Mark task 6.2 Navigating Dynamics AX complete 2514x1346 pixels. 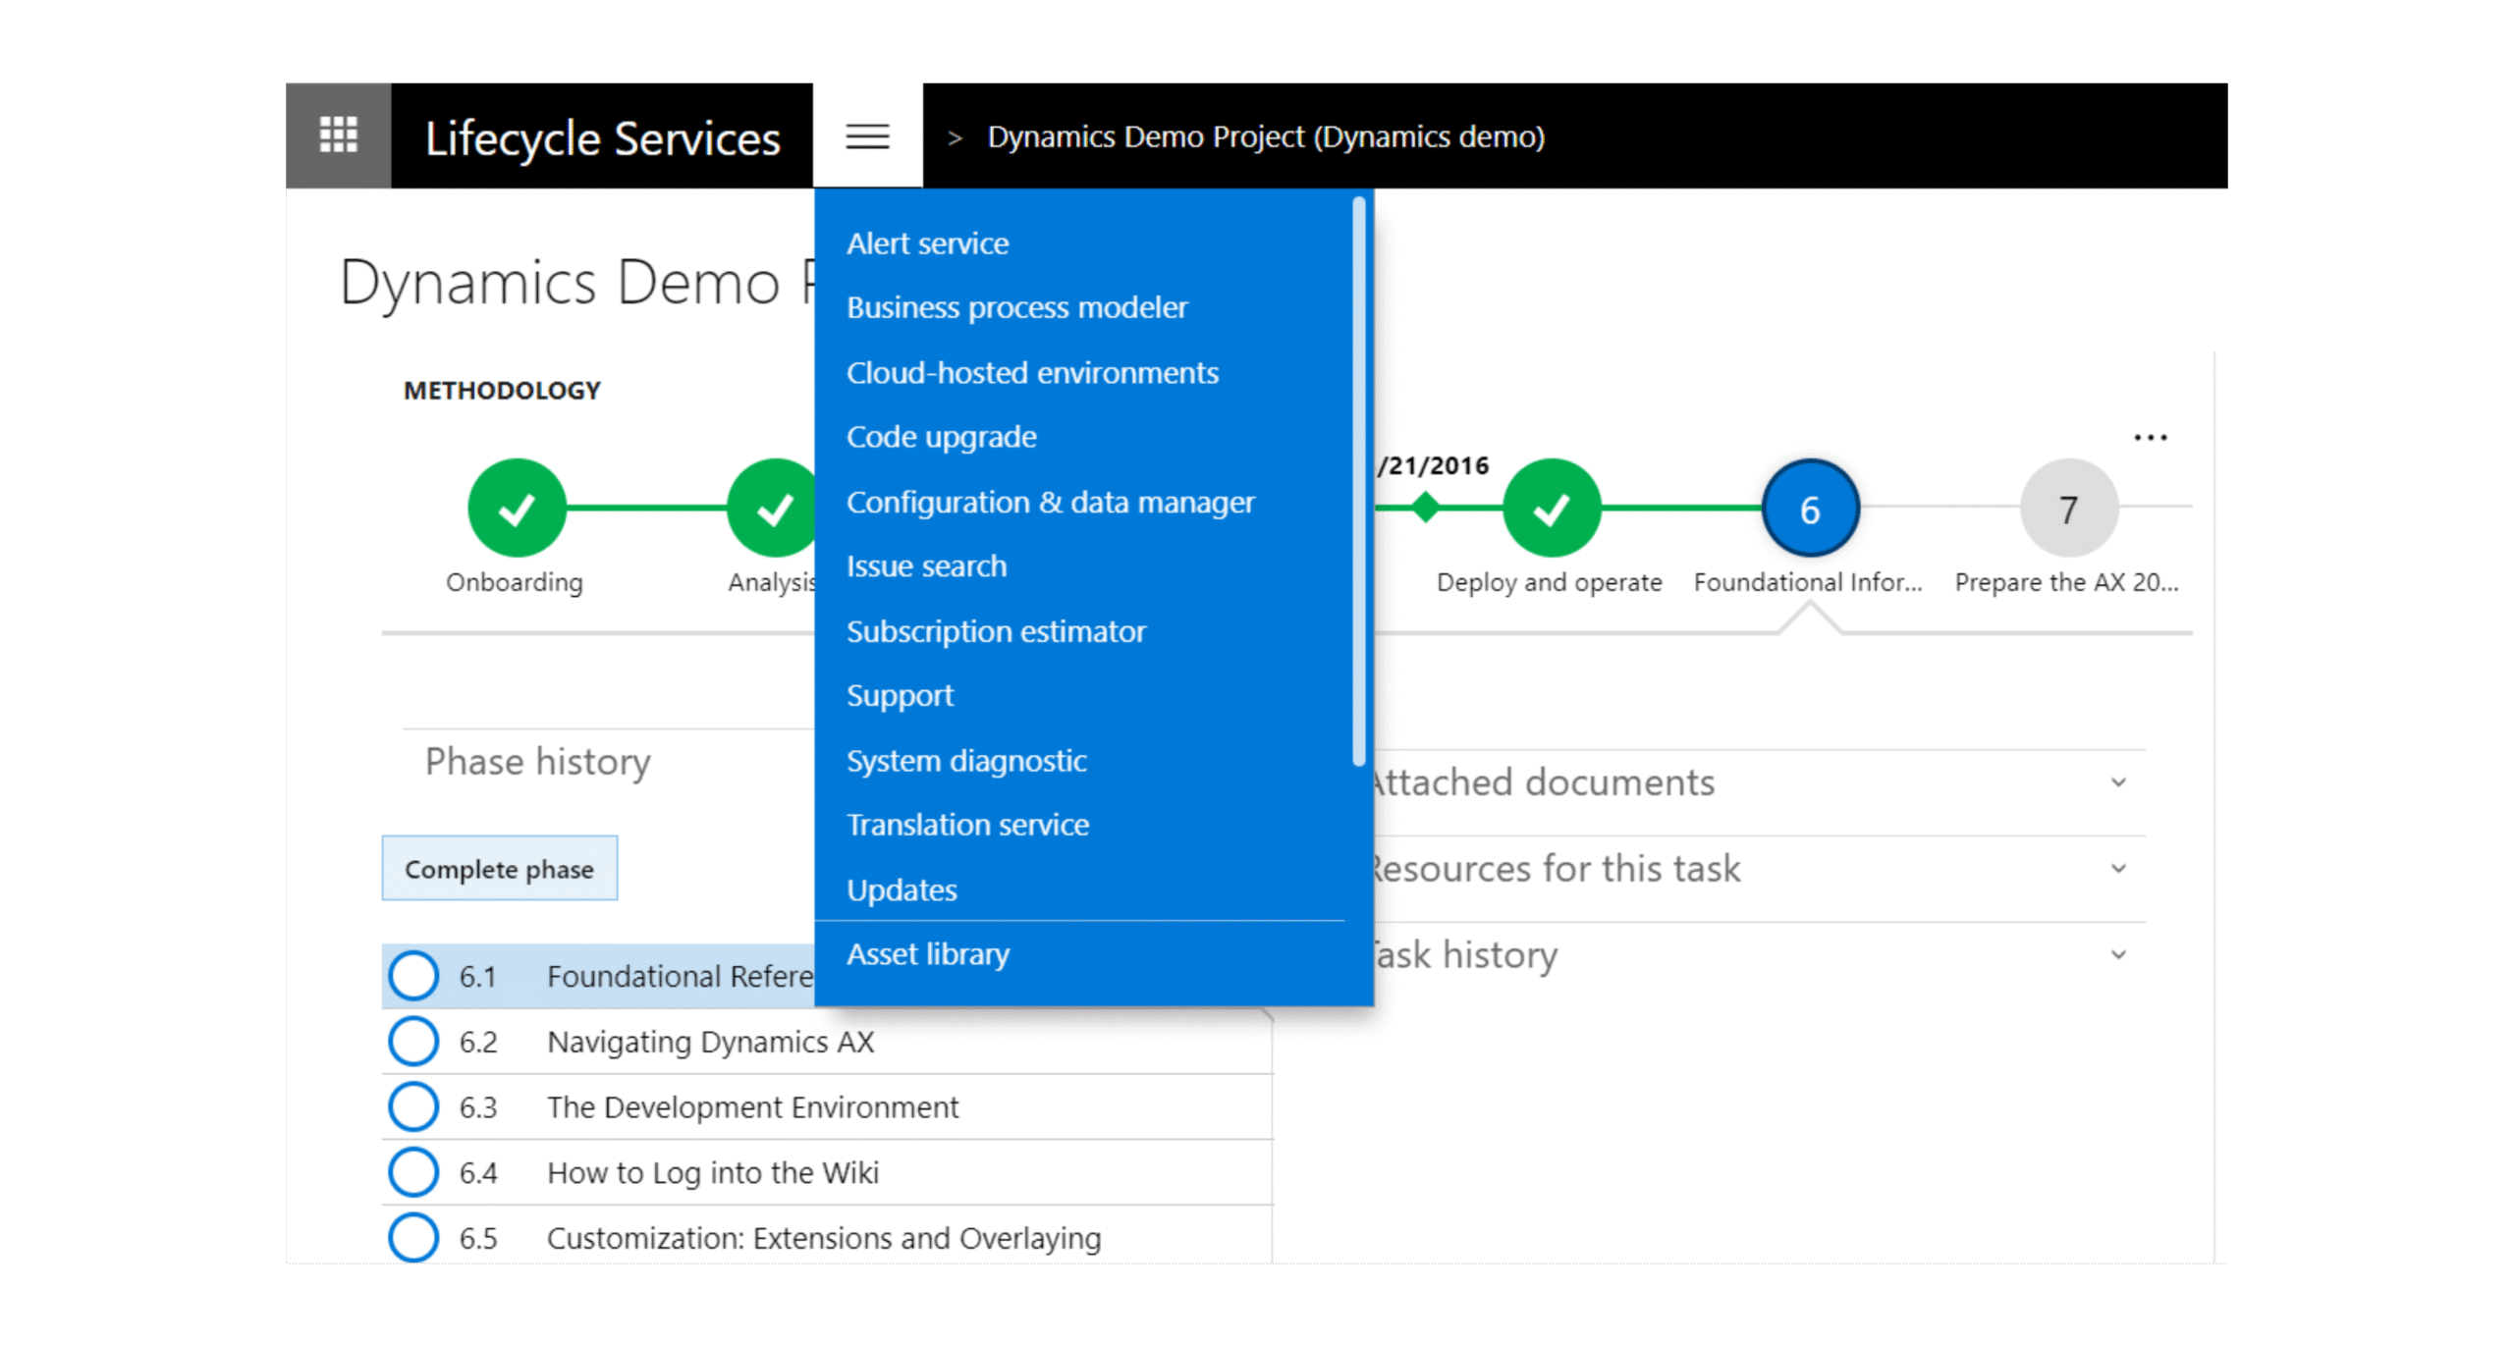413,1042
